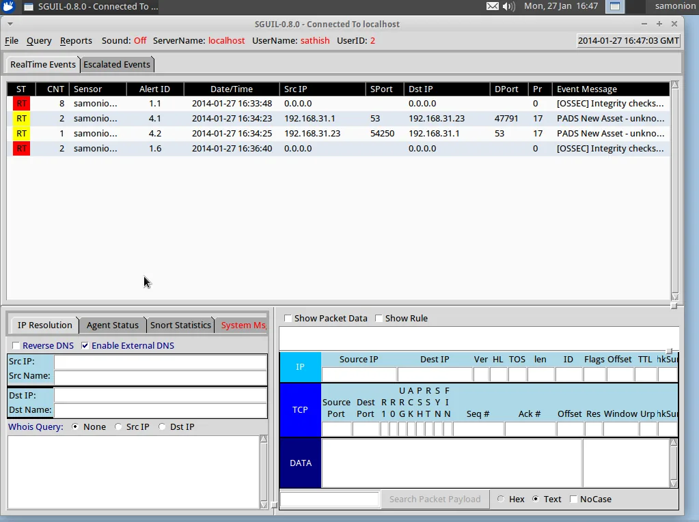The image size is (699, 522).
Task: Click the Event Message column header
Action: point(611,89)
